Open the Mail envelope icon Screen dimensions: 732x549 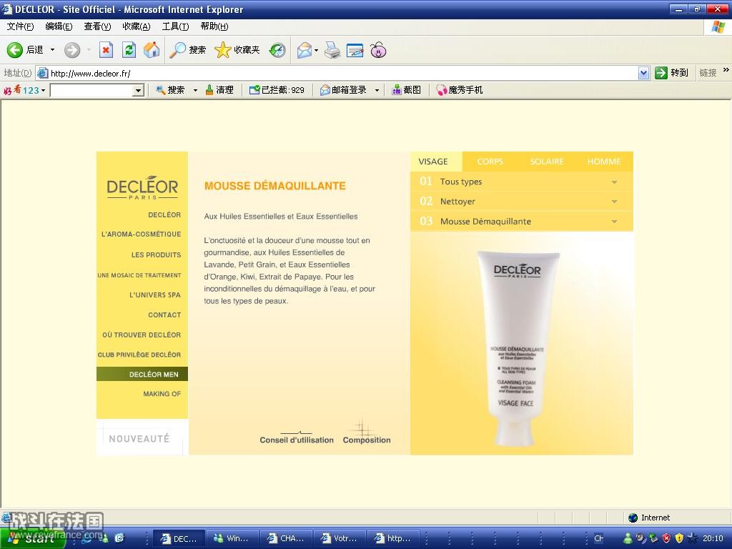(x=304, y=50)
